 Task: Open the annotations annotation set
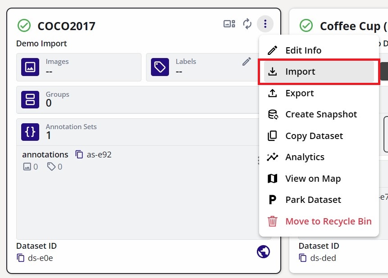pos(45,154)
